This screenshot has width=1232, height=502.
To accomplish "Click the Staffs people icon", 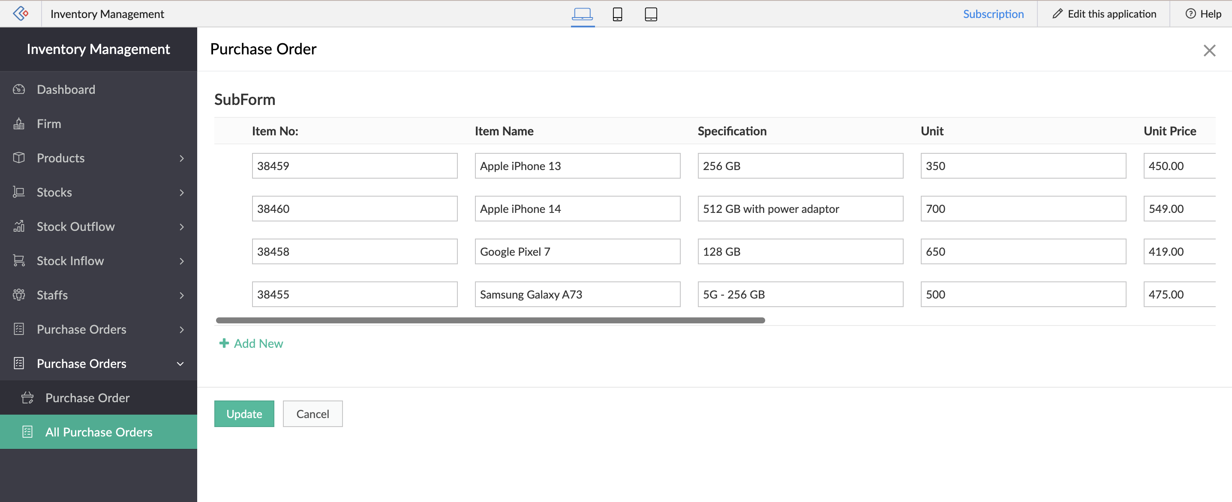I will coord(19,295).
